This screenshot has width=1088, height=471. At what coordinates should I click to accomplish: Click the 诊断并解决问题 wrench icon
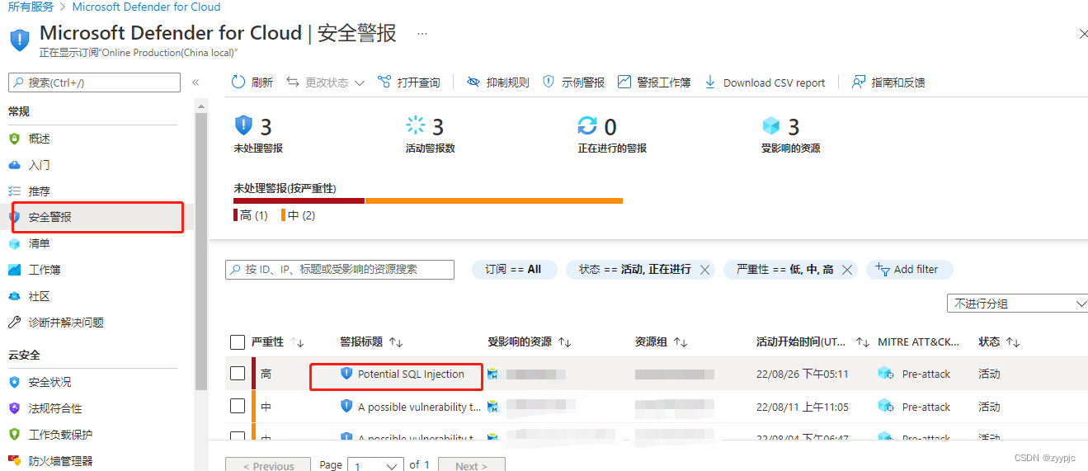click(x=14, y=323)
